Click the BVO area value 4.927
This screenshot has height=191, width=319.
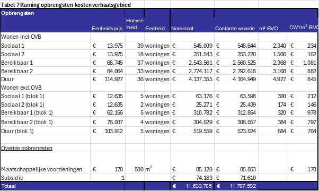[279, 79]
